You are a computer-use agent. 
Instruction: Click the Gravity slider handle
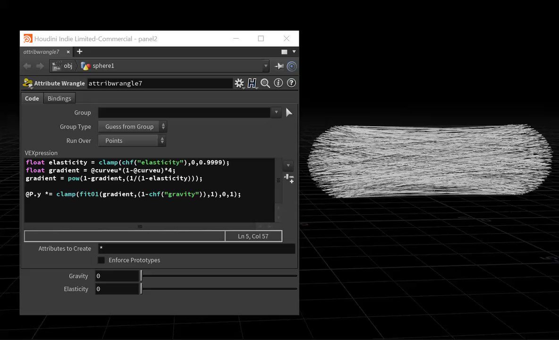point(141,275)
